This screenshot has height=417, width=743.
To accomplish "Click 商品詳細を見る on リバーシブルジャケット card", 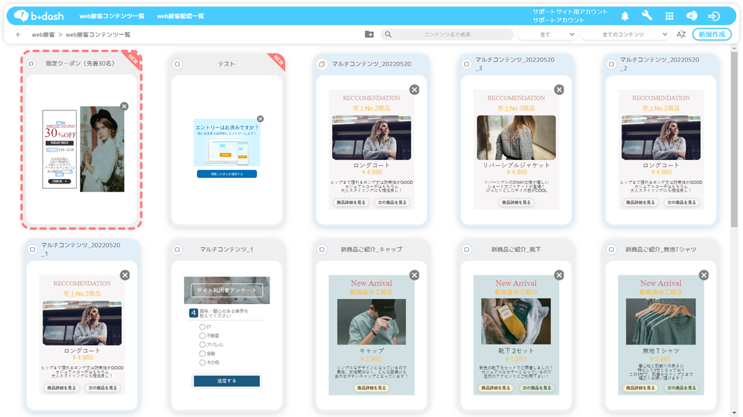I will click(516, 202).
